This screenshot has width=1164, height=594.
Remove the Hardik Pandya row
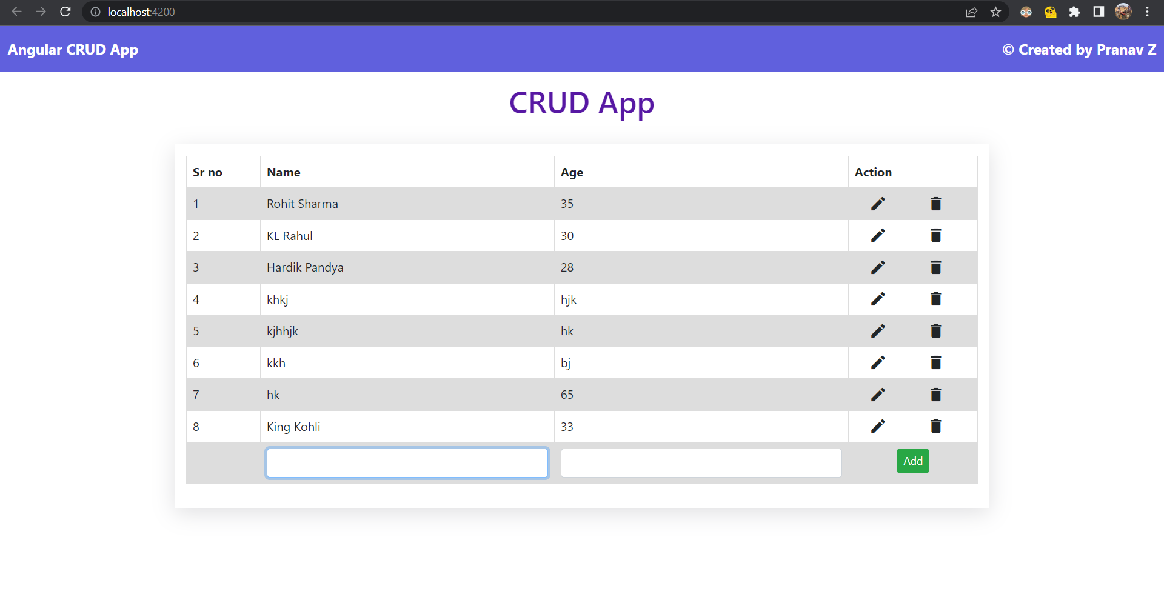(x=935, y=267)
